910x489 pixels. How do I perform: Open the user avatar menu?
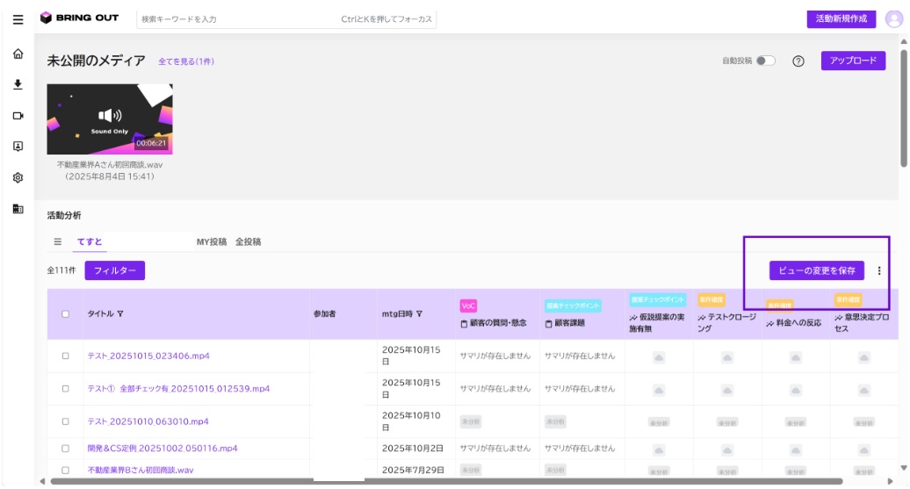[x=894, y=18]
